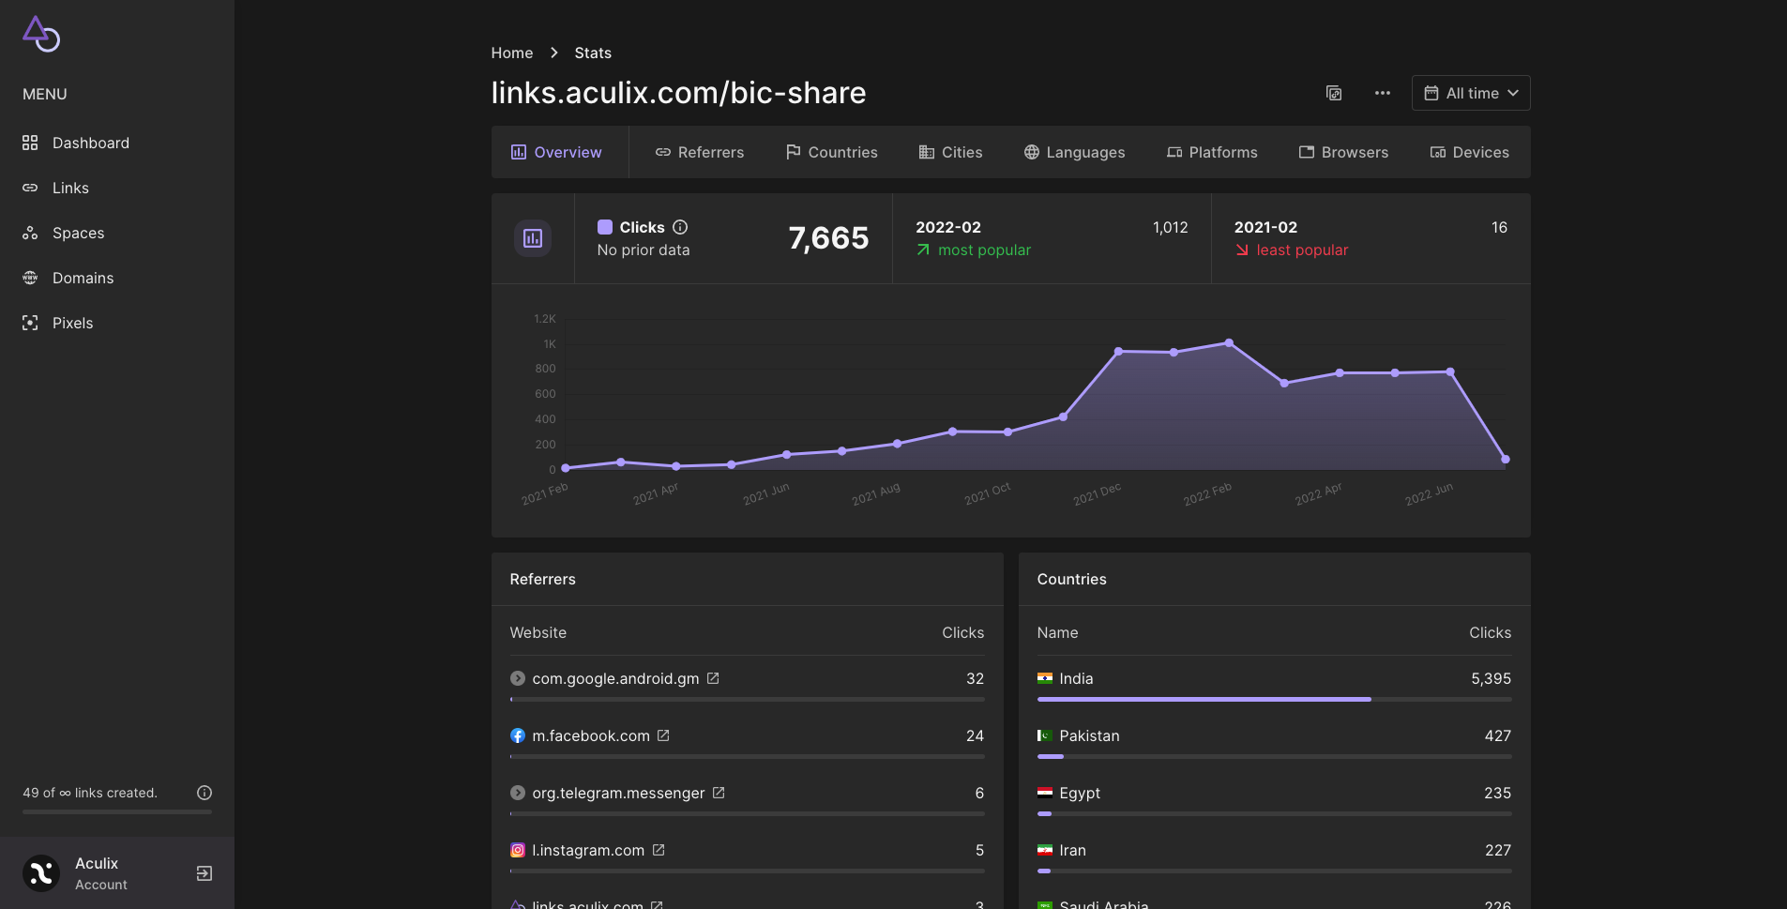
Task: Click the 2021 Dec chart data point
Action: [1118, 352]
